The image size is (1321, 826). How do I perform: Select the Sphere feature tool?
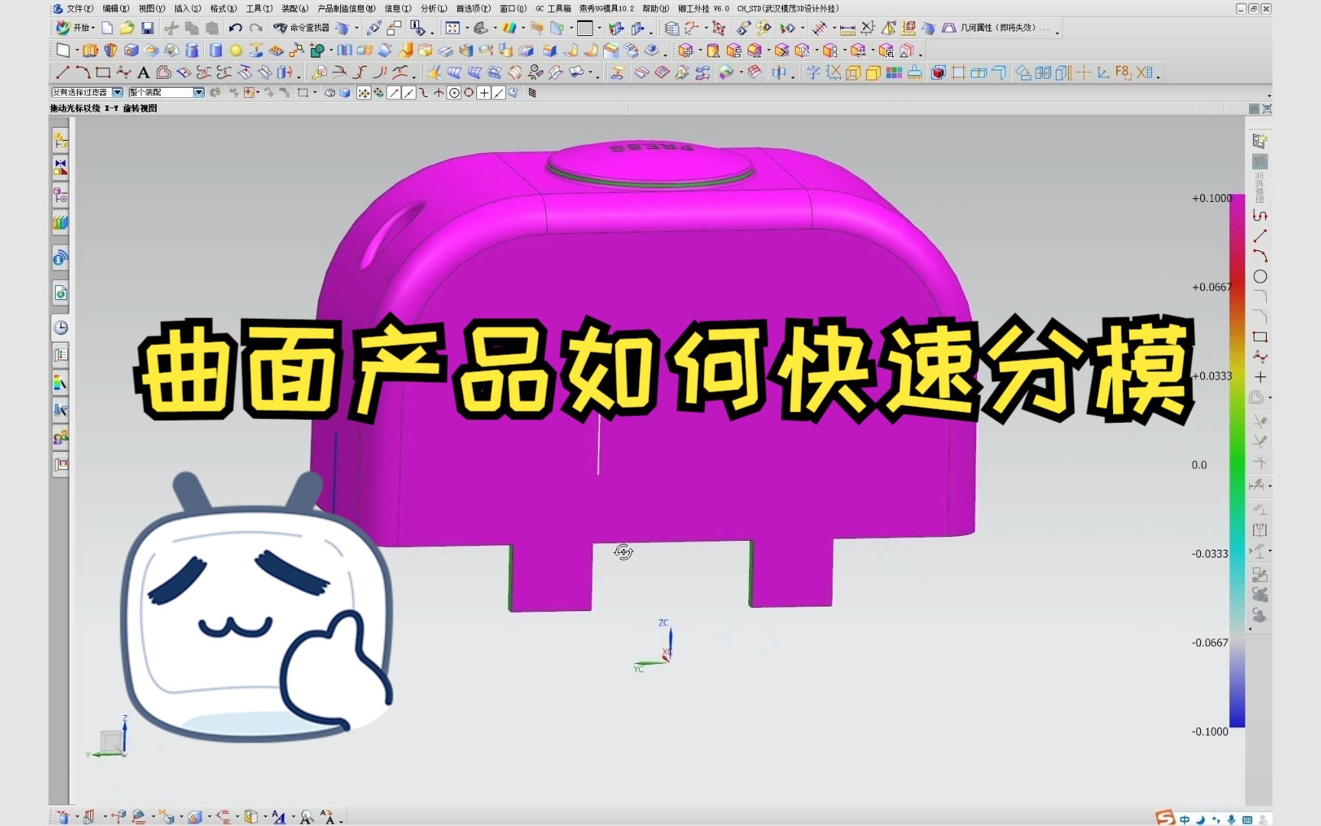coord(235,50)
